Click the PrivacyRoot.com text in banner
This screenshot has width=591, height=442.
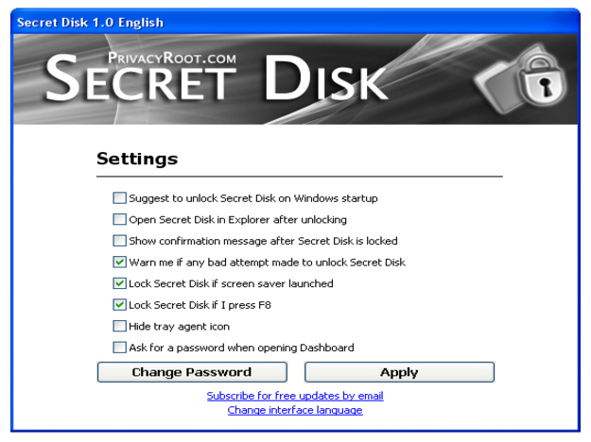coord(171,58)
